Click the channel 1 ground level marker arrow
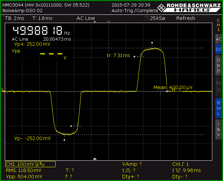 coord(3,91)
